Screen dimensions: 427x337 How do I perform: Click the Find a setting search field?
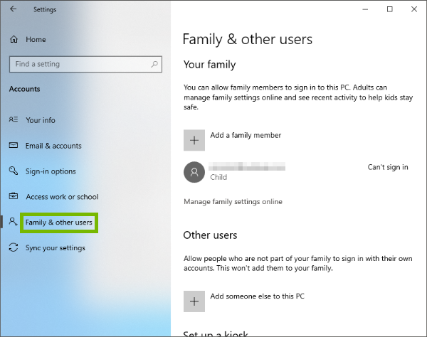coord(86,64)
